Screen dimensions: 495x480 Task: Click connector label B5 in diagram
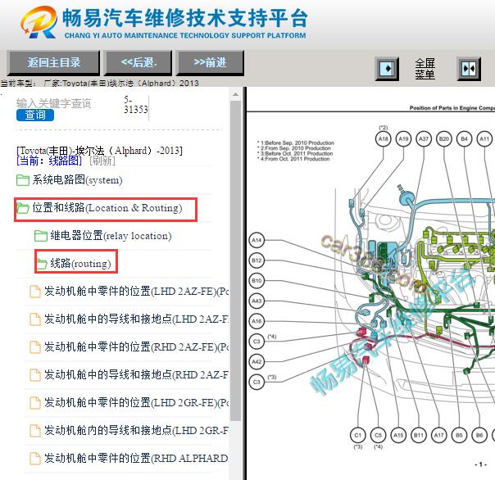[x=459, y=435]
